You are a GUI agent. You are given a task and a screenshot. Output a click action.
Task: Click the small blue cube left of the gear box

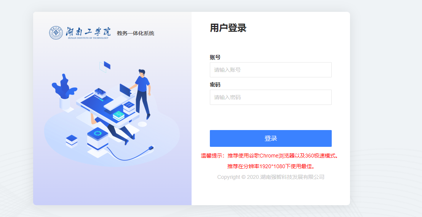coord(72,141)
